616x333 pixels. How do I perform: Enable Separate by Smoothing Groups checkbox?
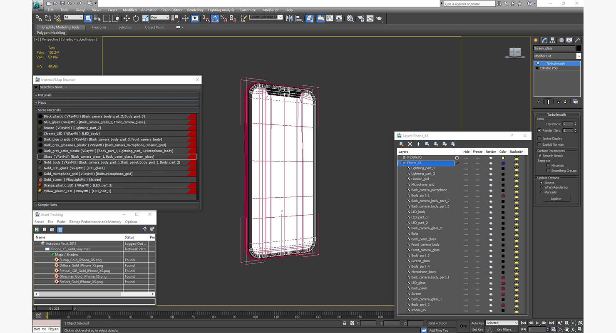point(548,171)
